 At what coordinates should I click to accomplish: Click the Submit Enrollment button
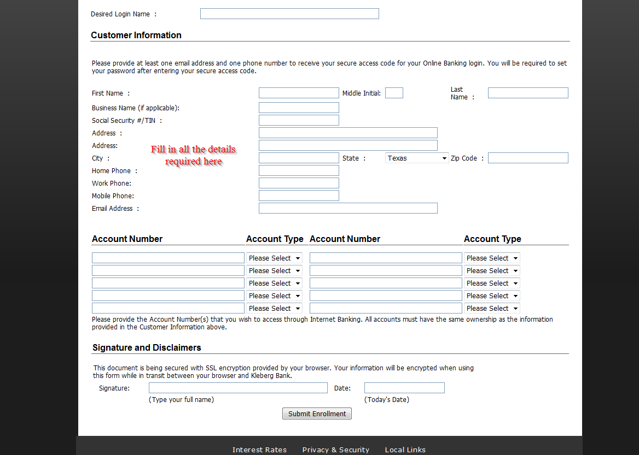coord(317,414)
